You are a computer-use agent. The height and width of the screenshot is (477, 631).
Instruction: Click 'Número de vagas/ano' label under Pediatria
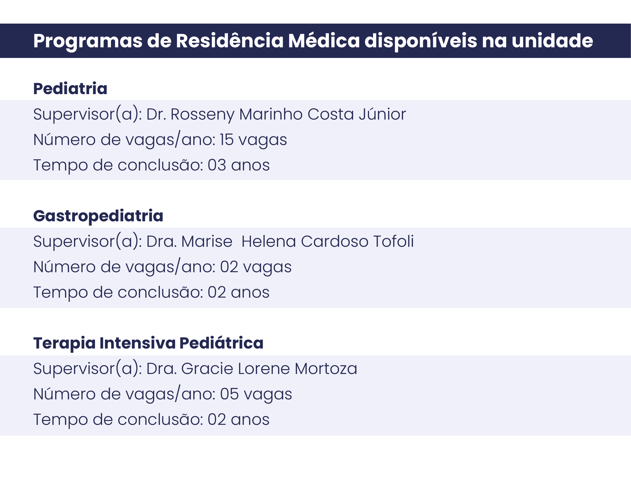pyautogui.click(x=124, y=140)
